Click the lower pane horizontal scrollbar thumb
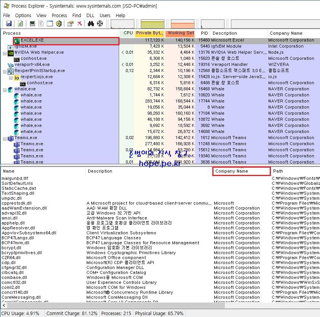320x317 pixels. point(116,306)
